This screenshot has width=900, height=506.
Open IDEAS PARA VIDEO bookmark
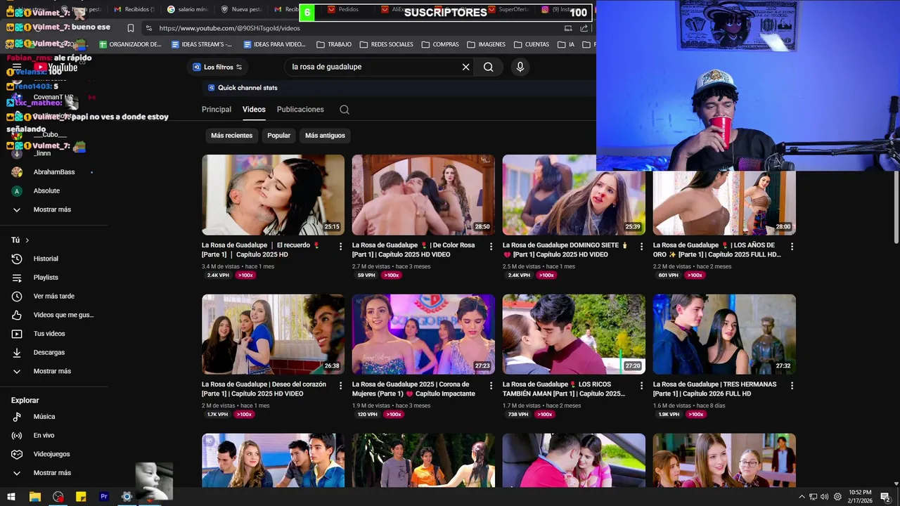(x=274, y=44)
